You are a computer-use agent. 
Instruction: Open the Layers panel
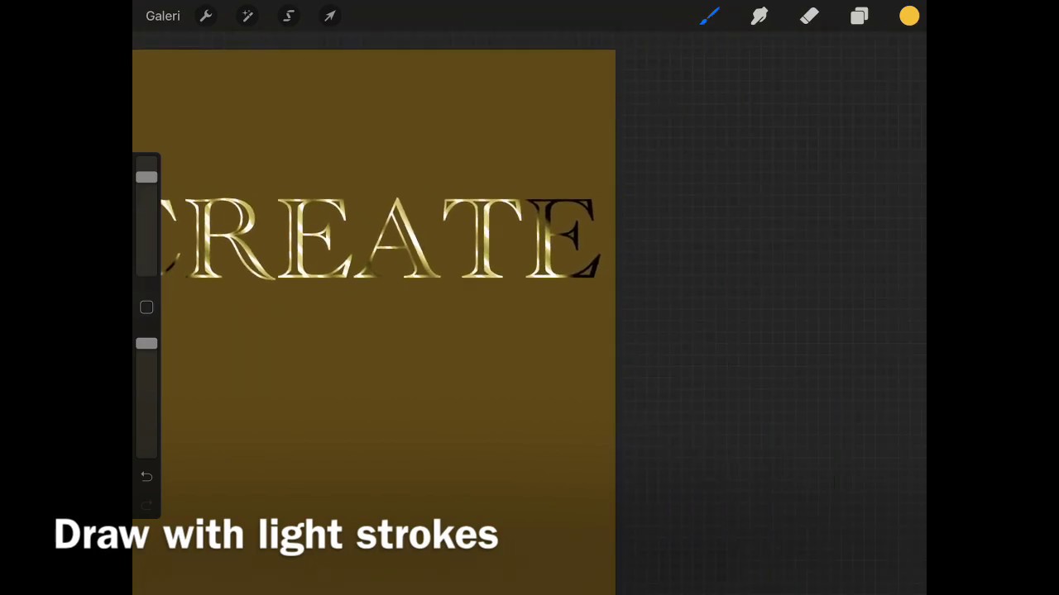860,16
